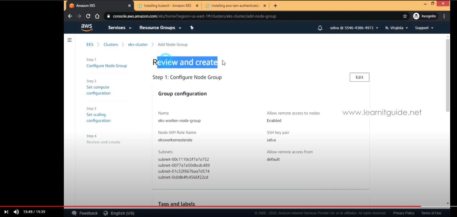Click the scrollbar down arrow
This screenshot has width=457, height=217.
click(448, 203)
